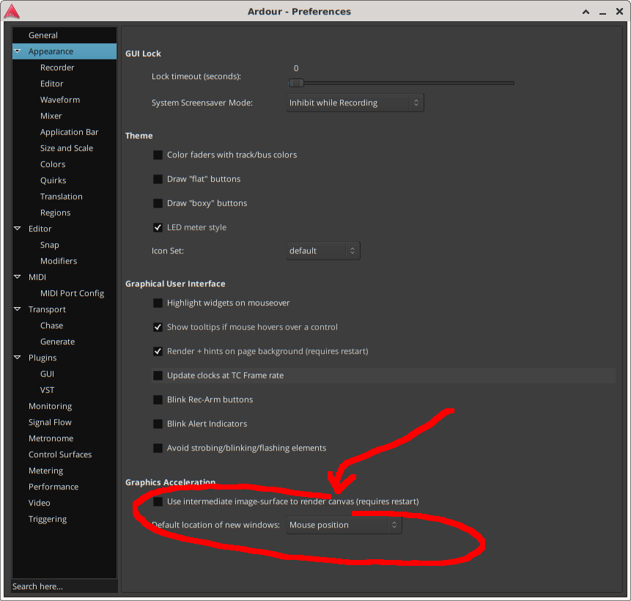Enable Color faders with track/bus colors

(158, 155)
